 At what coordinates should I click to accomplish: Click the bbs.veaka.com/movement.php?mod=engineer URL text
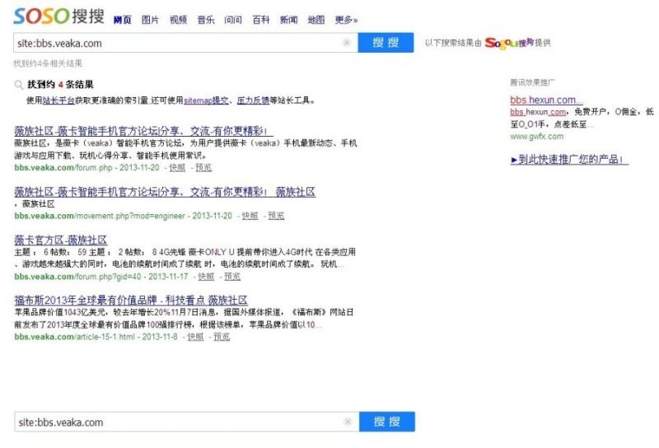(x=100, y=216)
